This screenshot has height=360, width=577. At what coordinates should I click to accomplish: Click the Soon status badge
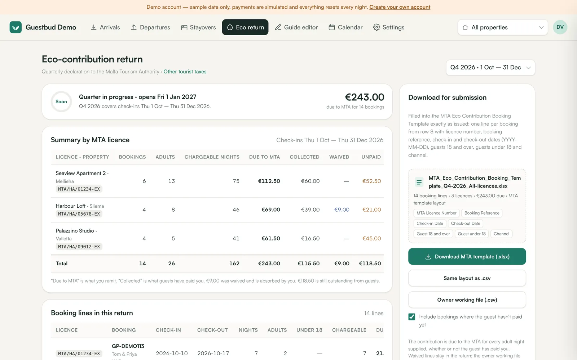pos(61,102)
